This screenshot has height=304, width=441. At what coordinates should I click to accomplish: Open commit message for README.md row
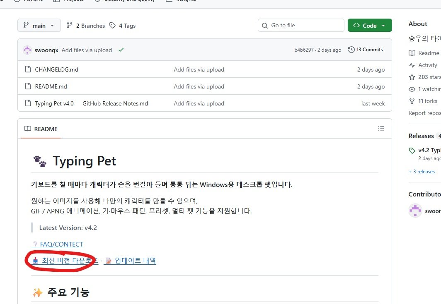[199, 86]
